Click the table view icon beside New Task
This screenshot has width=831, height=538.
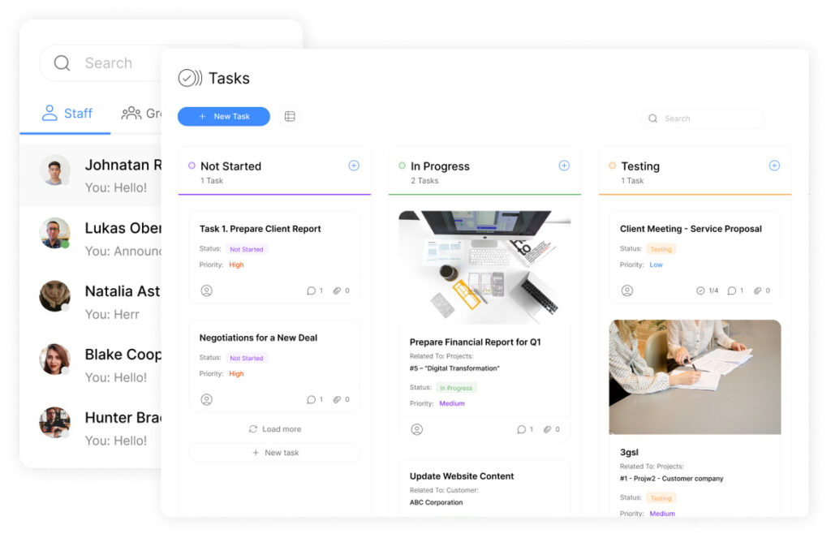tap(290, 117)
